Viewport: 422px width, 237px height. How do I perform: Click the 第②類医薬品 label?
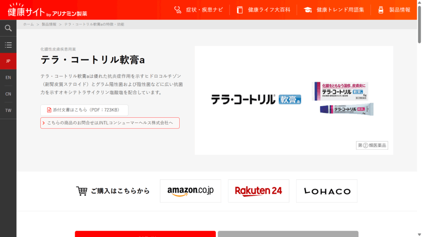pyautogui.click(x=372, y=145)
